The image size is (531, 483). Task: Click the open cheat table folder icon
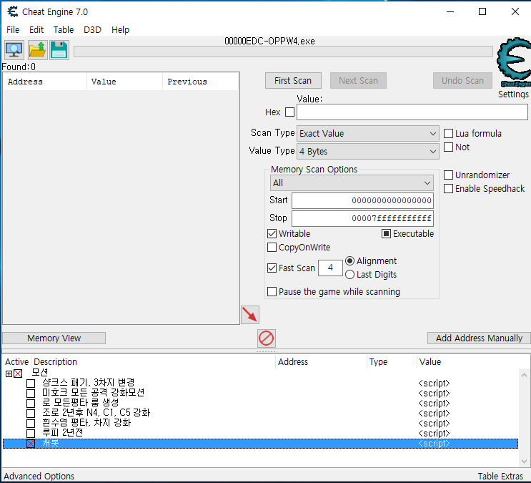click(x=37, y=50)
